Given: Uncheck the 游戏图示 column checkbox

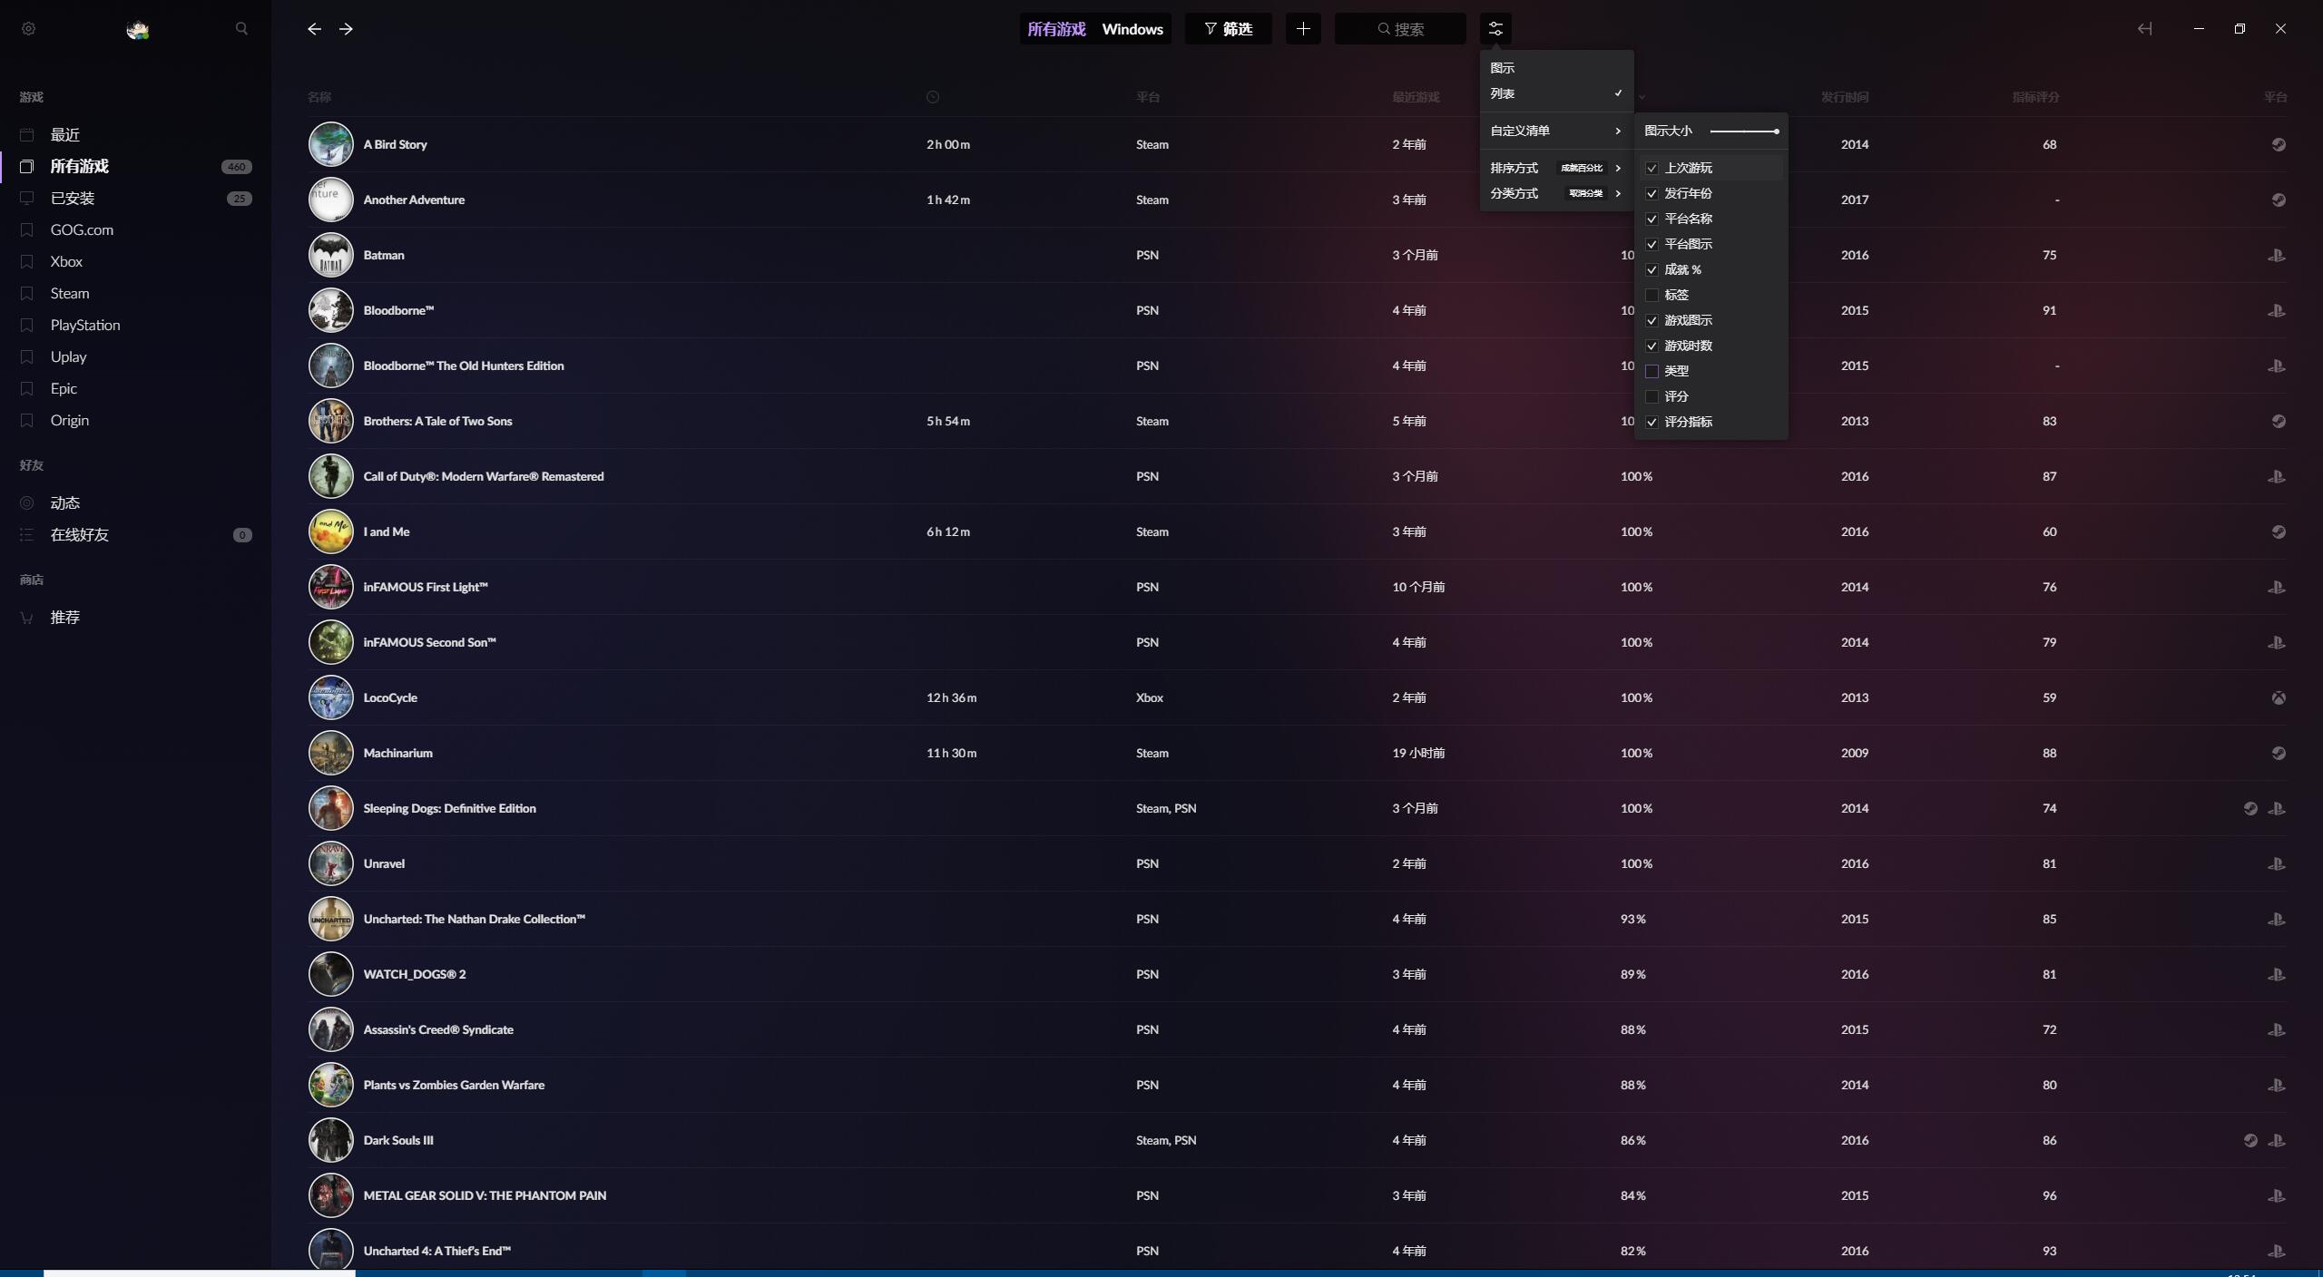Looking at the screenshot, I should click(1652, 320).
